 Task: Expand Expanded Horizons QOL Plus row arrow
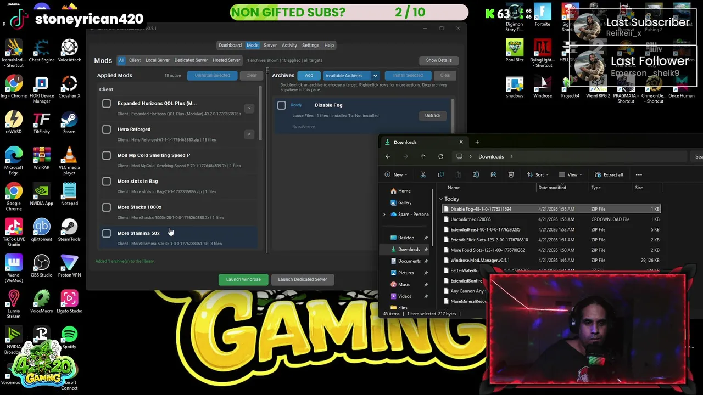tap(249, 109)
